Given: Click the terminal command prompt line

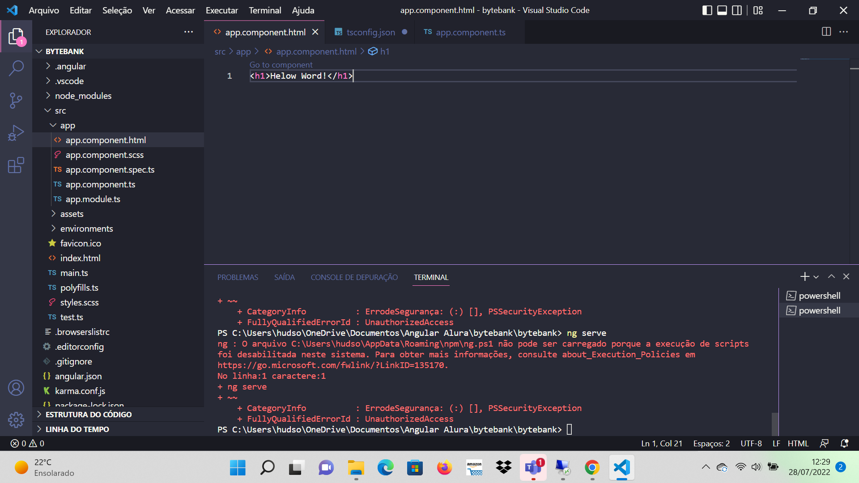Looking at the screenshot, I should tap(394, 429).
